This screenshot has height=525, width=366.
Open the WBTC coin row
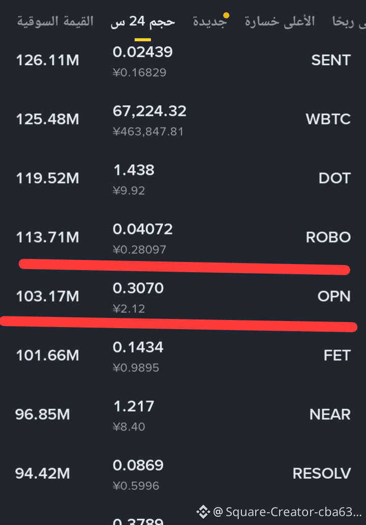coord(183,120)
